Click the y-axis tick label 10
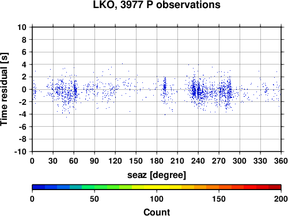The image size is (288, 216). click(x=22, y=27)
